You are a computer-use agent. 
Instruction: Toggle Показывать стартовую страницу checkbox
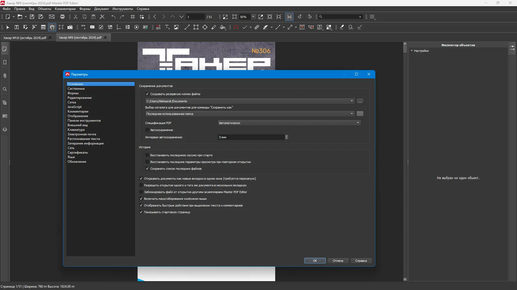click(141, 212)
